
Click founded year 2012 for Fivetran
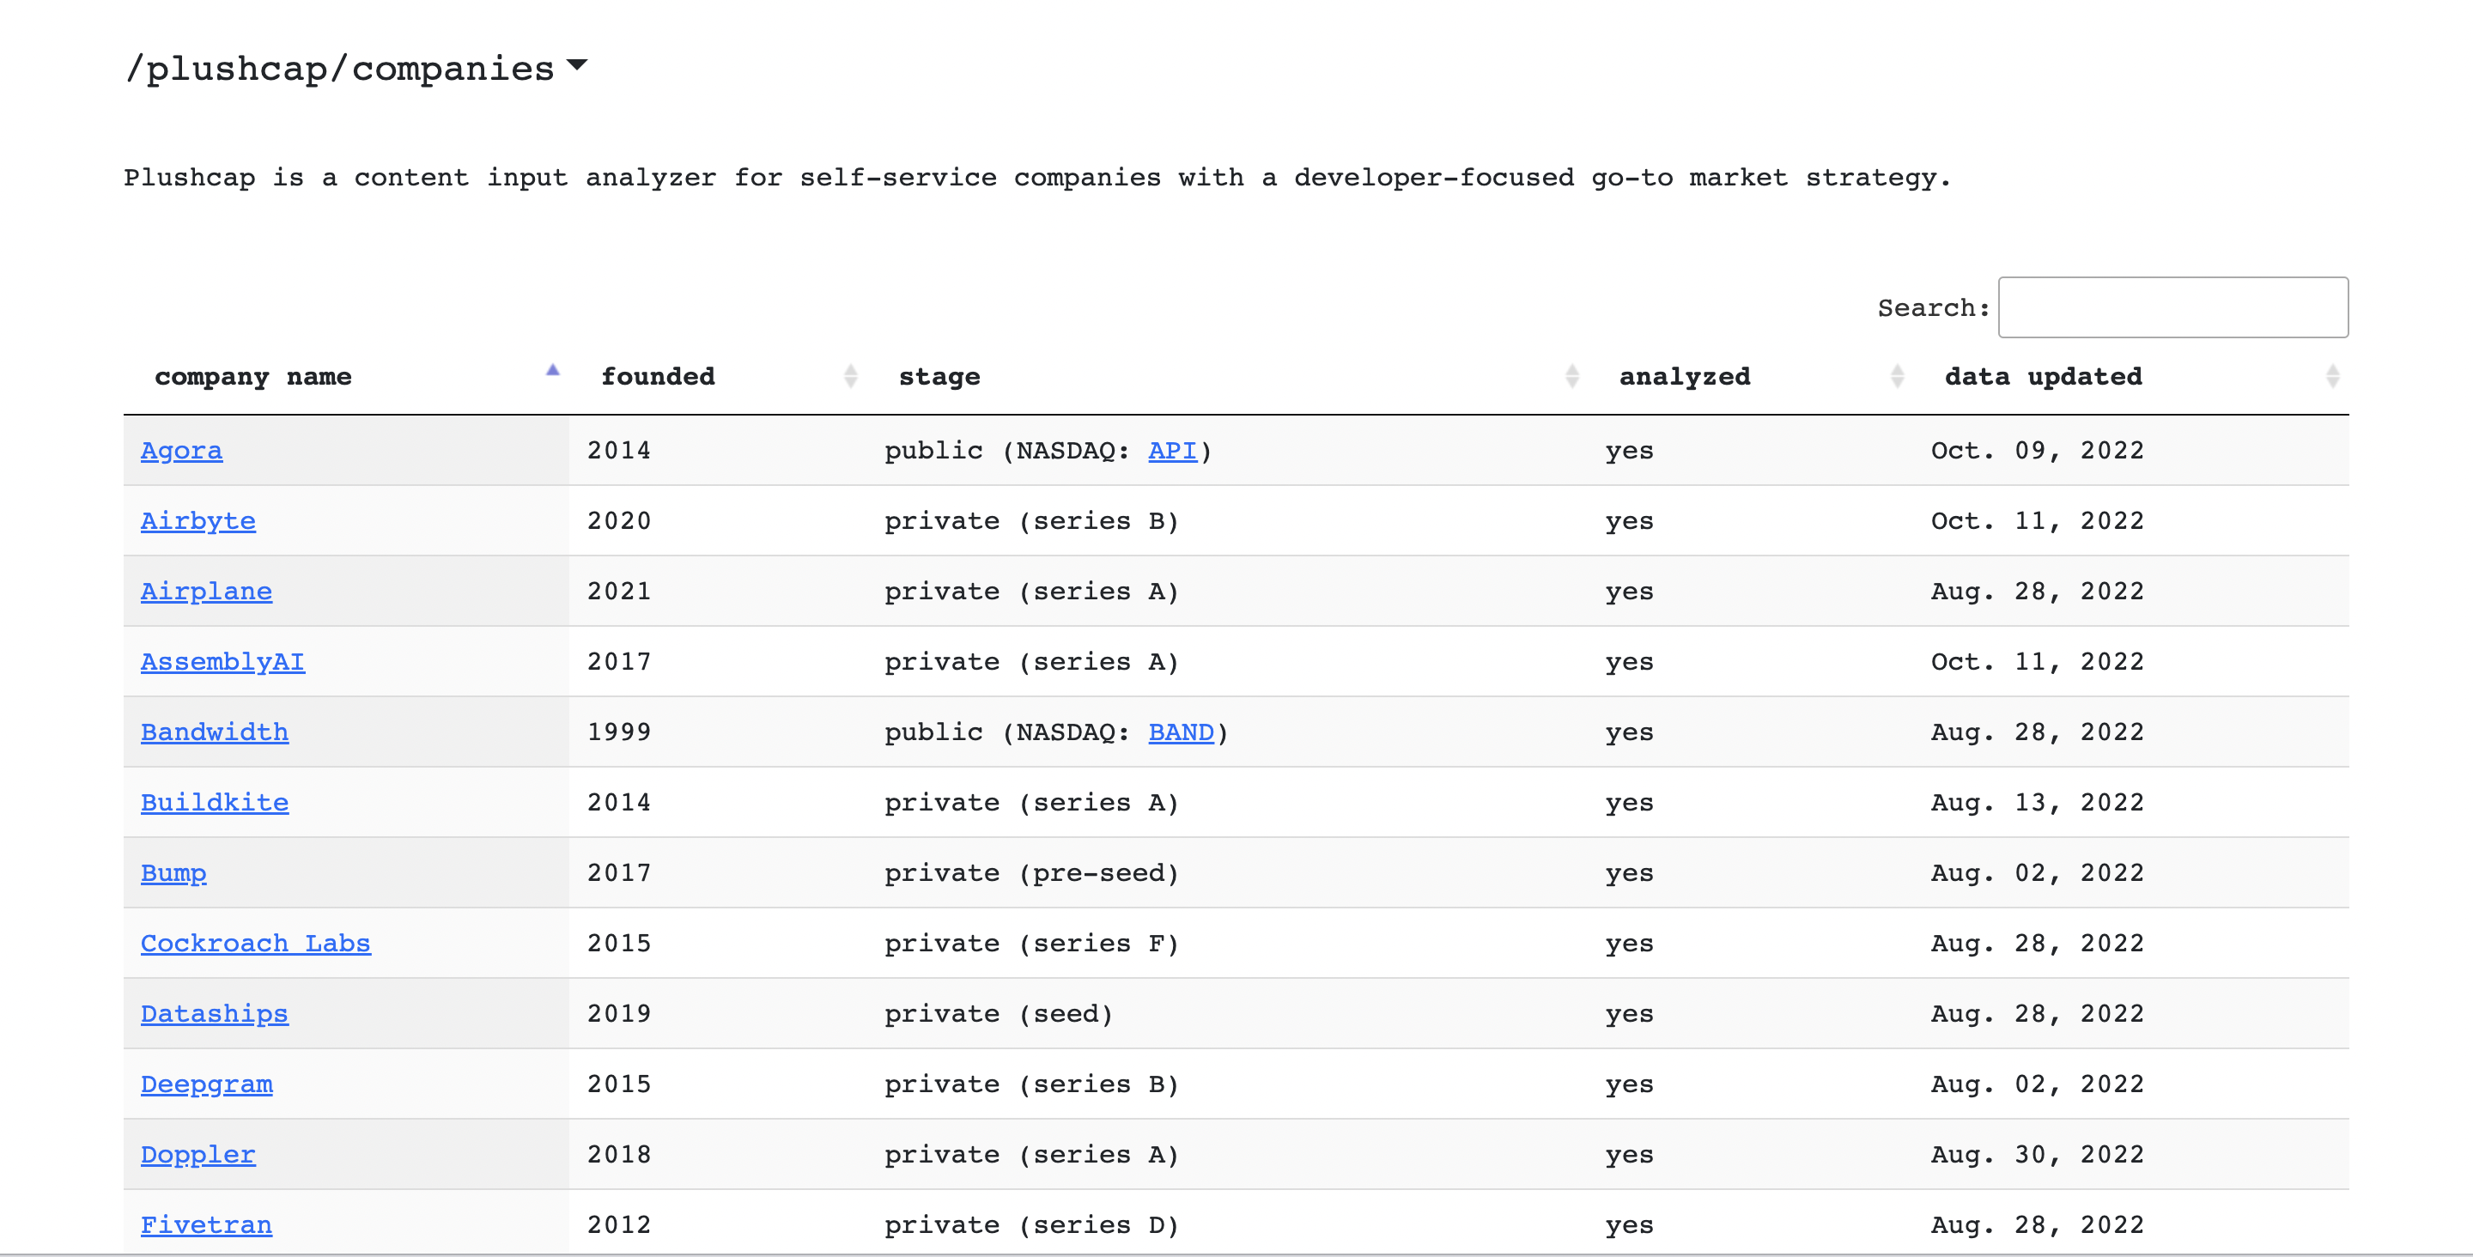click(x=619, y=1224)
